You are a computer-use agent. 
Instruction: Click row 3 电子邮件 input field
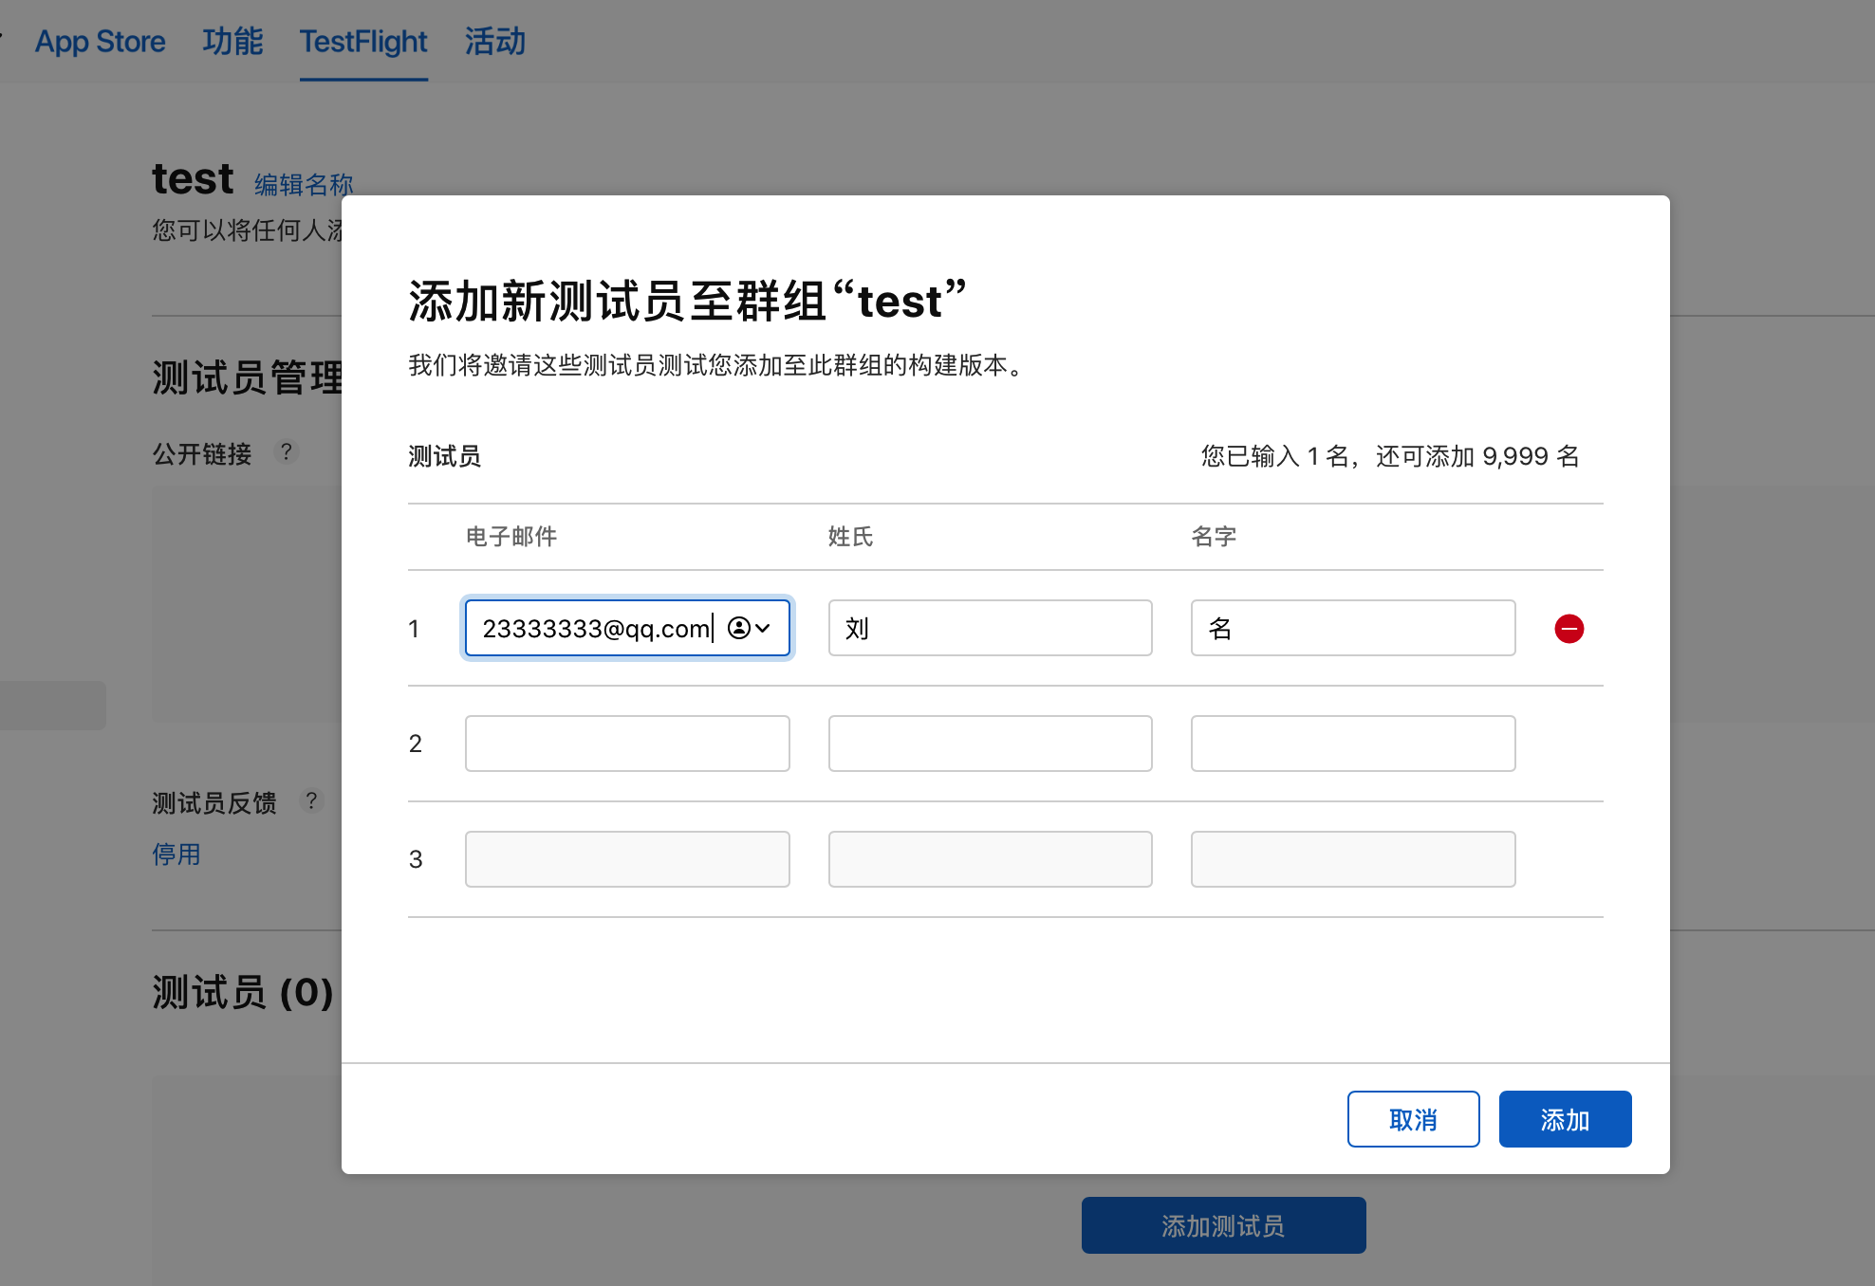(x=627, y=859)
